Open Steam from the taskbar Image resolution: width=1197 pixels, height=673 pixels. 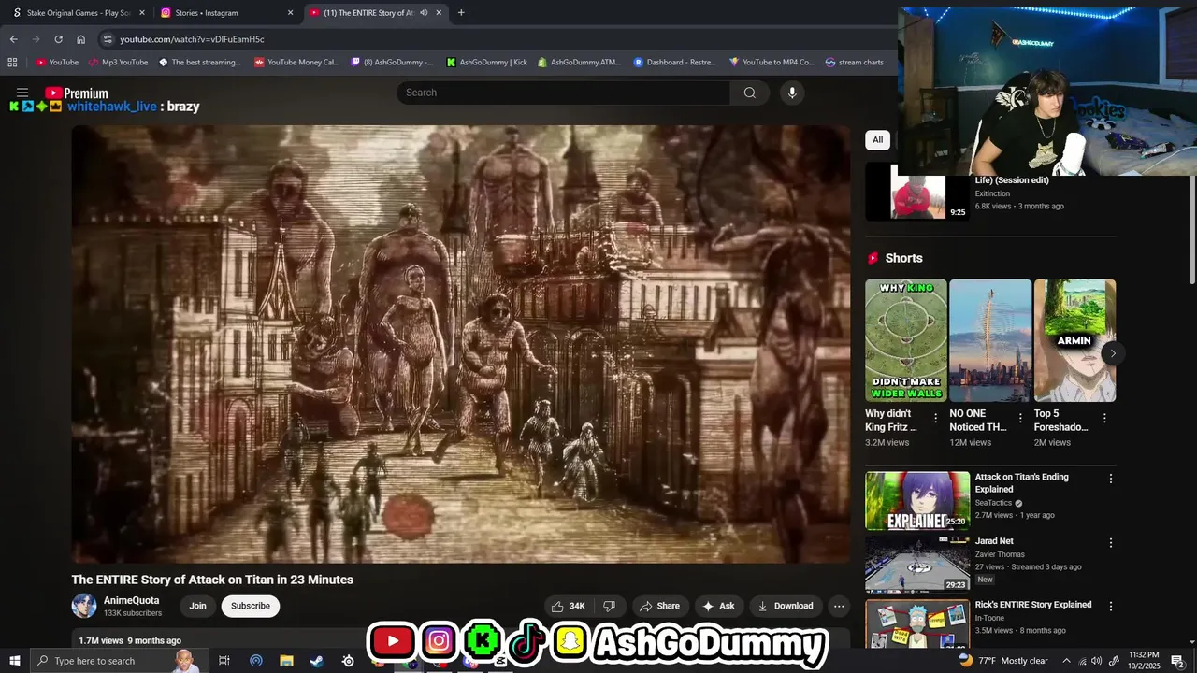tap(317, 661)
